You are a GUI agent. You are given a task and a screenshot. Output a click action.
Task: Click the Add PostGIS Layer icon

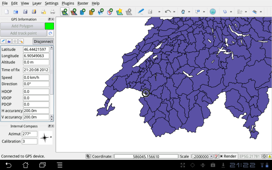point(83,12)
